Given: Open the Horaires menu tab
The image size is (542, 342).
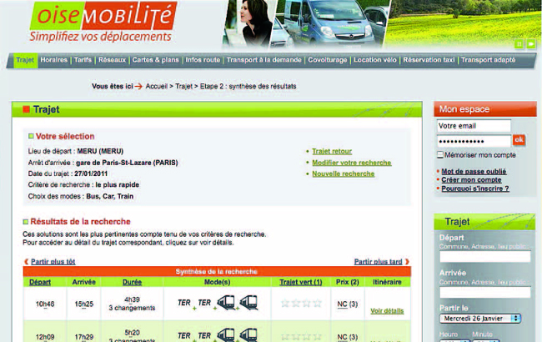Looking at the screenshot, I should pyautogui.click(x=53, y=60).
